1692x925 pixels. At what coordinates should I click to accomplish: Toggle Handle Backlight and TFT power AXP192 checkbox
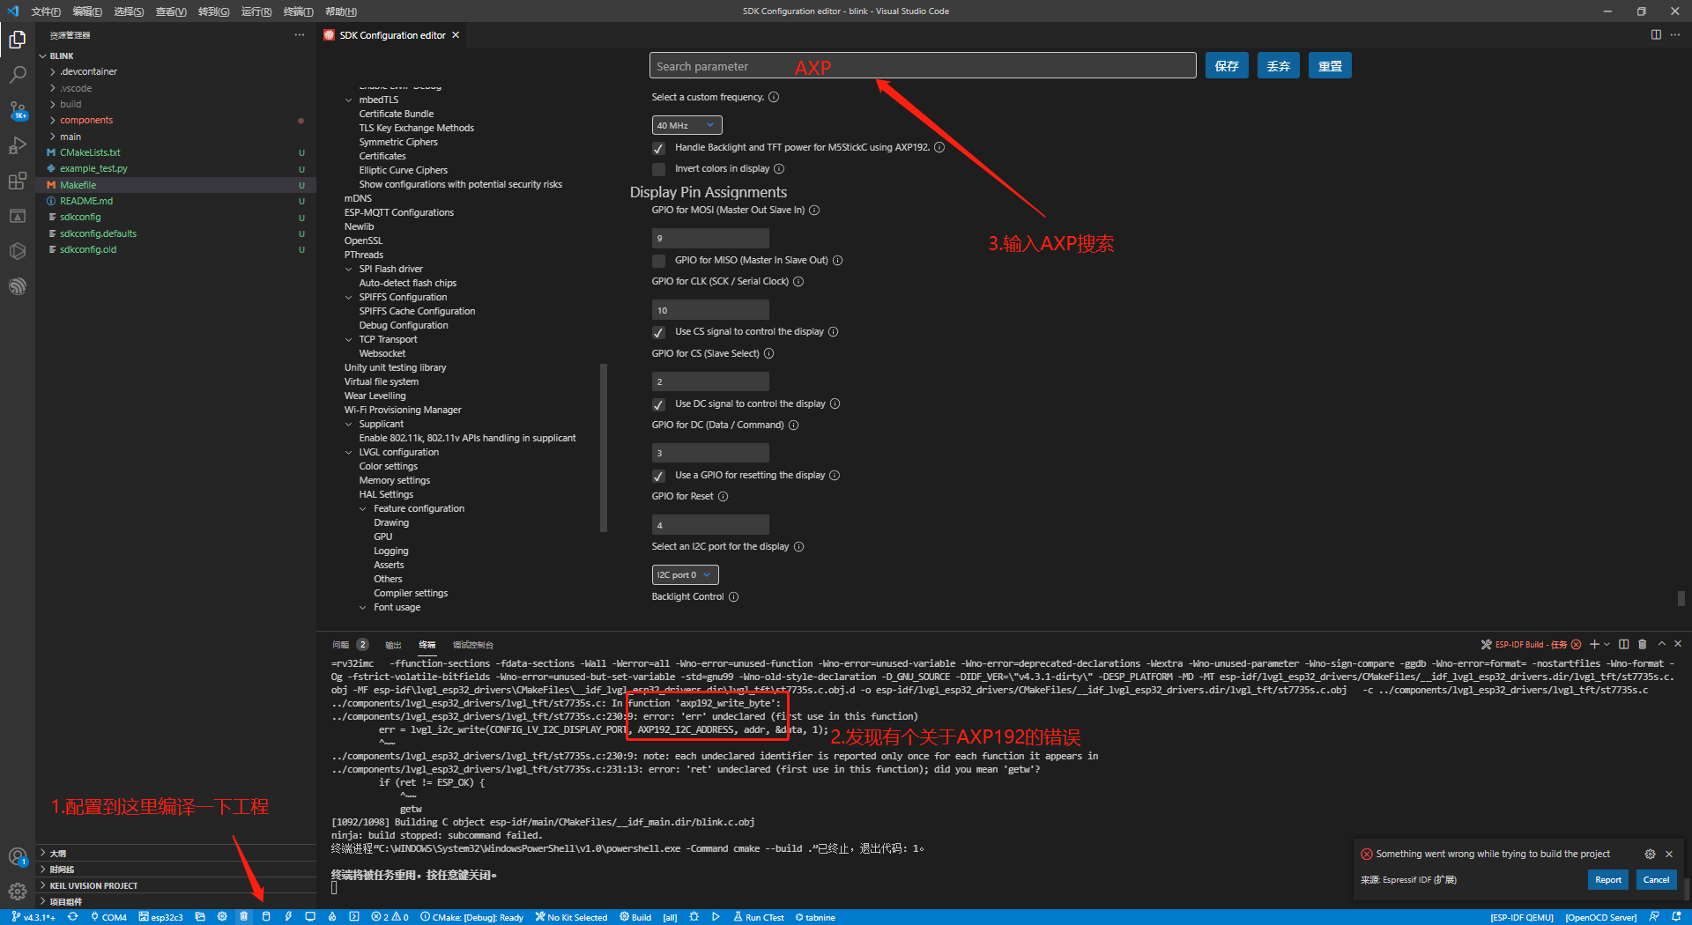(x=658, y=148)
